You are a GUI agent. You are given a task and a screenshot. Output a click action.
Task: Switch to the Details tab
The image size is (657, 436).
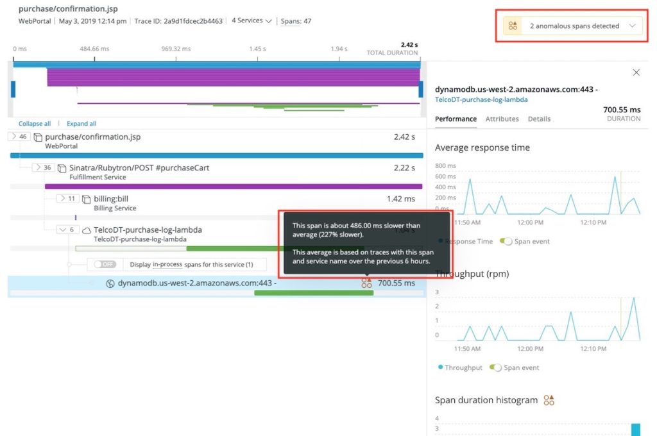pyautogui.click(x=539, y=119)
